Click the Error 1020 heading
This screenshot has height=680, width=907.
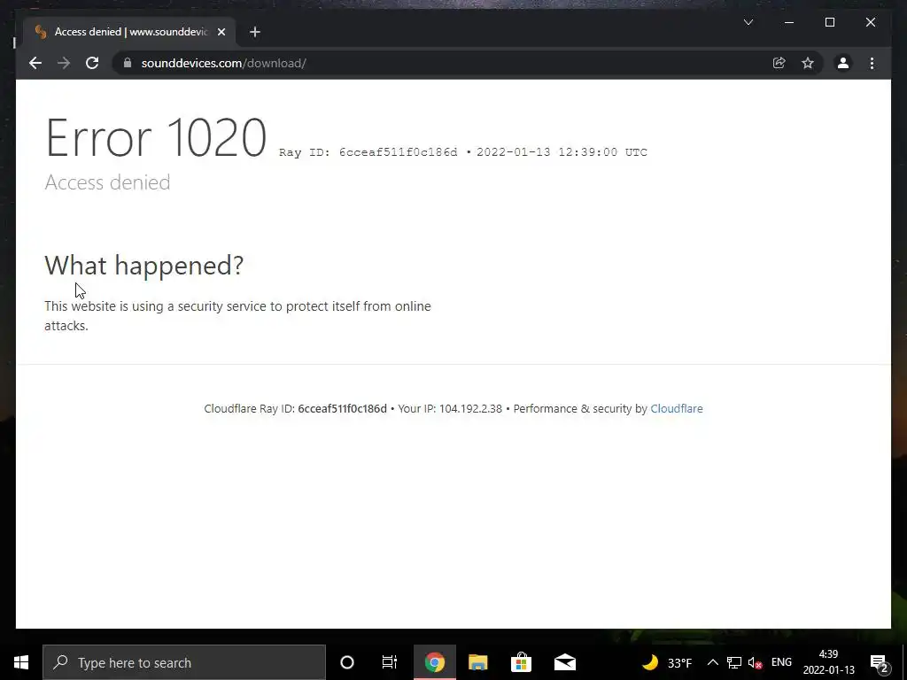click(x=156, y=137)
